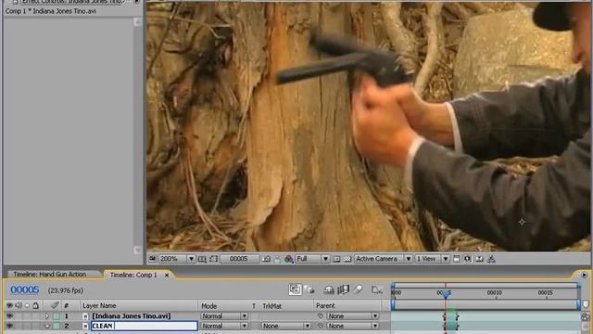Open the viewer magnification 200% dropdown

click(x=177, y=259)
